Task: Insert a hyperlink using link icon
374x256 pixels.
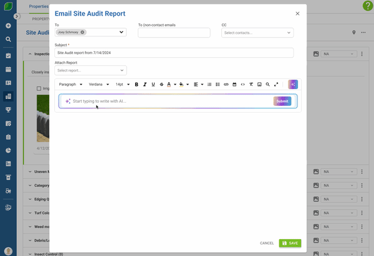Action: 226,84
